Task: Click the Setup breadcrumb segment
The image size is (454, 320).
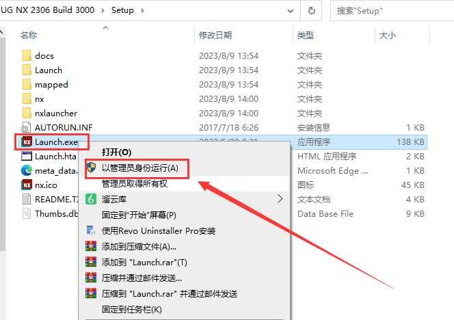Action: point(122,10)
